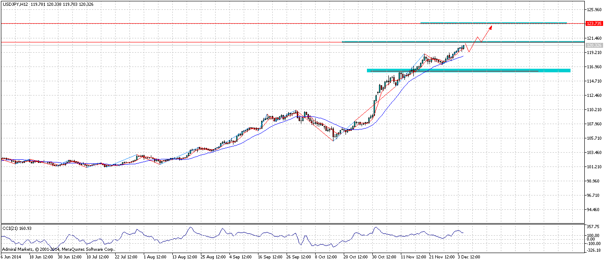608x262 pixels.
Task: Click the 11 Nov 12:00 date label
Action: tap(413, 258)
